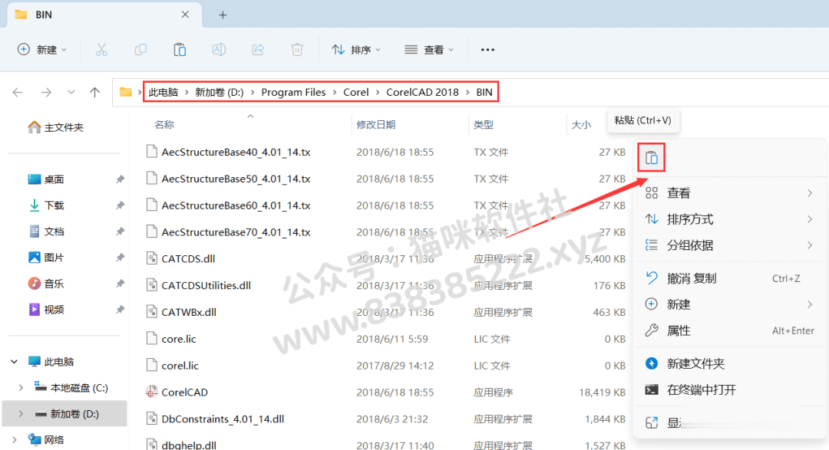This screenshot has height=450, width=829.
Task: Unpin Documents using its pin icon
Action: click(120, 232)
